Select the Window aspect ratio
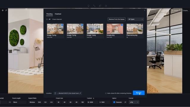190x107 pixels. point(32,102)
